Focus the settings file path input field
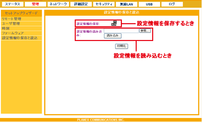 coord(121,31)
